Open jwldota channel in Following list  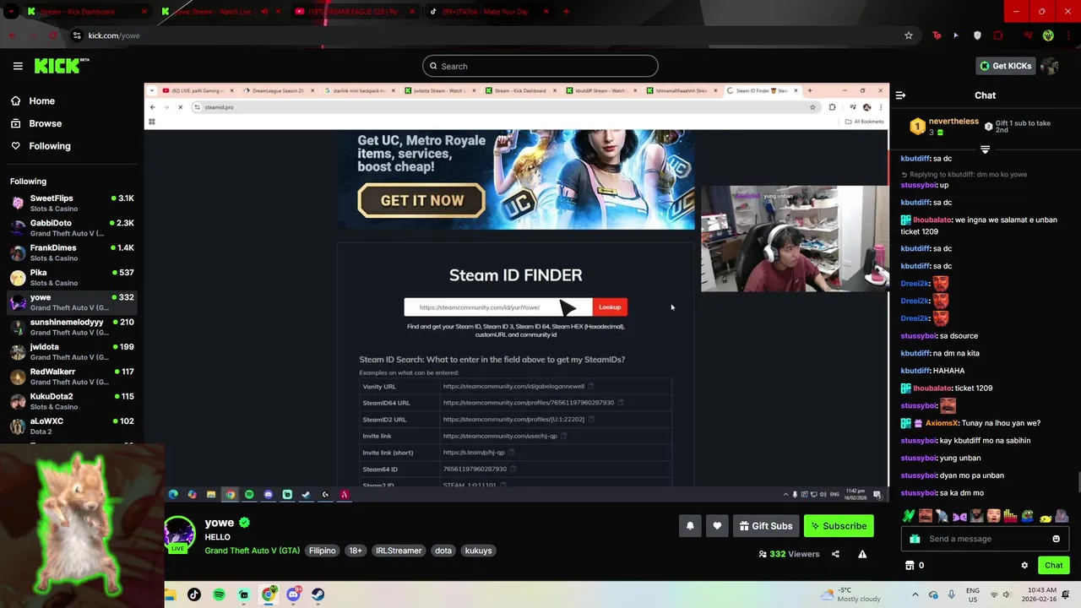pos(72,351)
